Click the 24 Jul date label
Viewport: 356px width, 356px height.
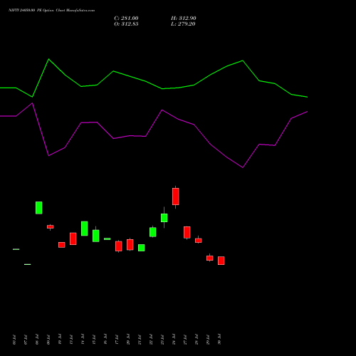pyautogui.click(x=174, y=339)
